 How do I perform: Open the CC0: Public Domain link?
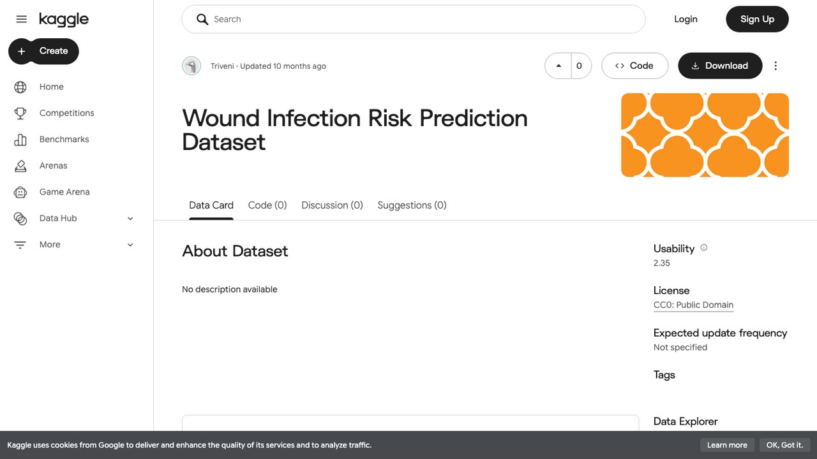pyautogui.click(x=693, y=305)
